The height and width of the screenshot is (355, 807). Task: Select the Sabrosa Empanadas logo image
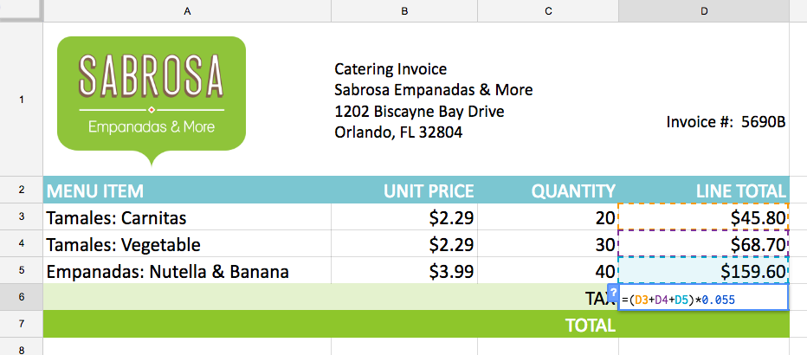click(x=152, y=97)
